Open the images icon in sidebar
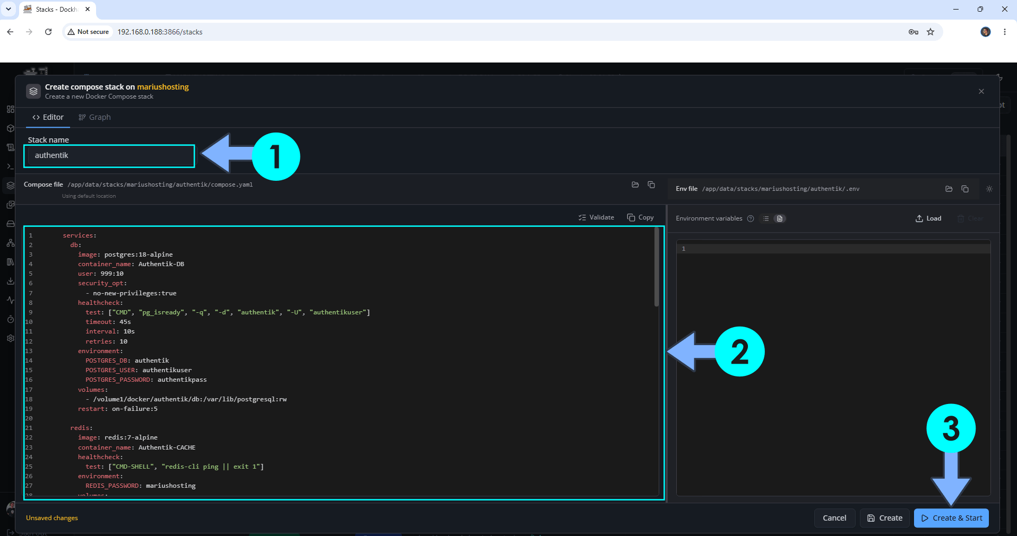The height and width of the screenshot is (536, 1017). tap(10, 205)
